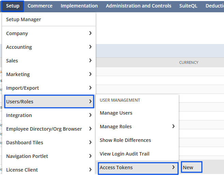
Task: Expand the Accounting chevron arrow
Action: click(90, 47)
